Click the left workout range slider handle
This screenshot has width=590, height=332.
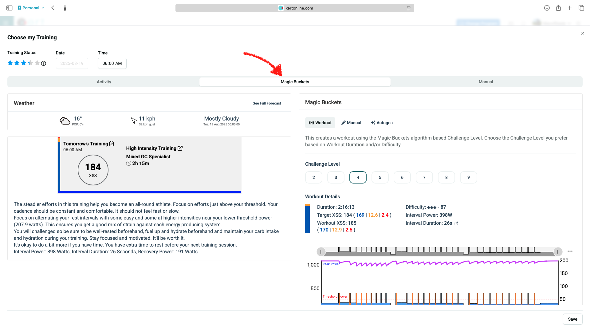tap(321, 252)
